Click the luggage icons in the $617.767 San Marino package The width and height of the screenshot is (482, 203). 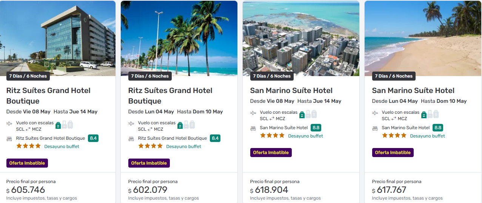[430, 114]
